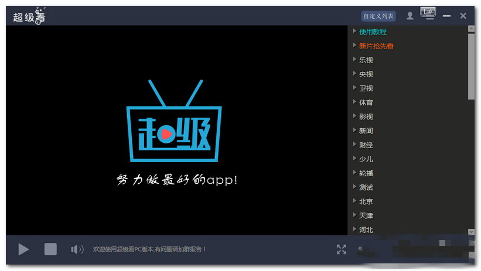Expand the 乐视 channel group arrow
Viewport: 481px width, 271px height.
coord(354,60)
